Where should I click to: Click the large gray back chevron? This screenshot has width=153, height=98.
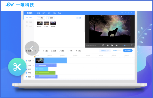[x=32, y=48]
